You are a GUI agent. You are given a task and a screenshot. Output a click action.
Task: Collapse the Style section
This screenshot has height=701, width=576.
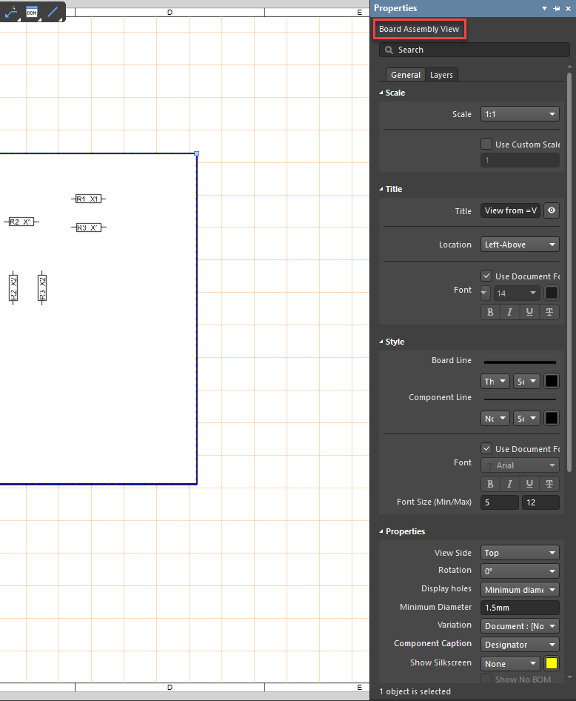pyautogui.click(x=382, y=342)
